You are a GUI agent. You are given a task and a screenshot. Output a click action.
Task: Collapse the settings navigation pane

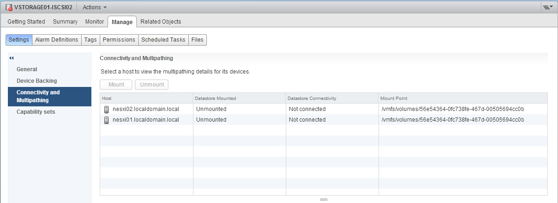pos(11,58)
